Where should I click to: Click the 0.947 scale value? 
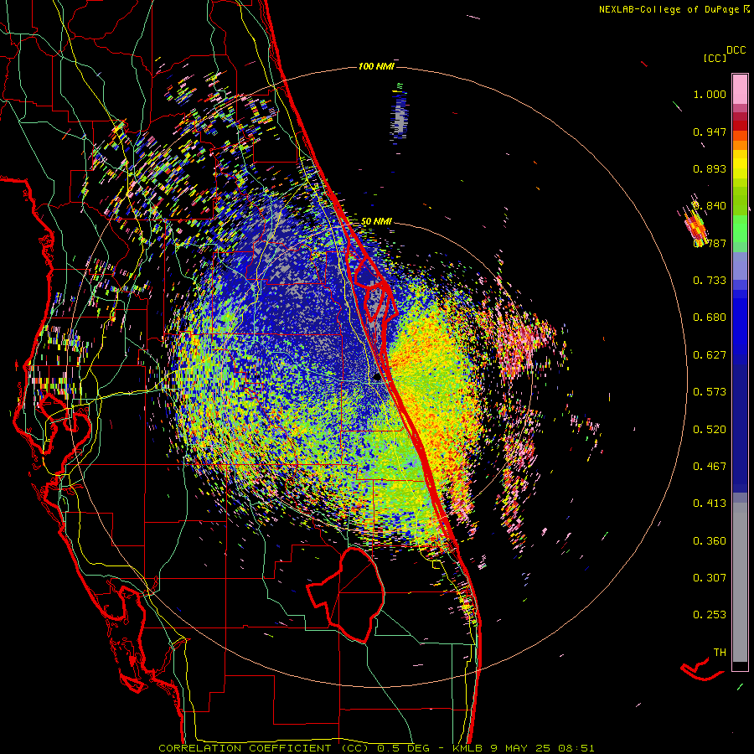710,132
